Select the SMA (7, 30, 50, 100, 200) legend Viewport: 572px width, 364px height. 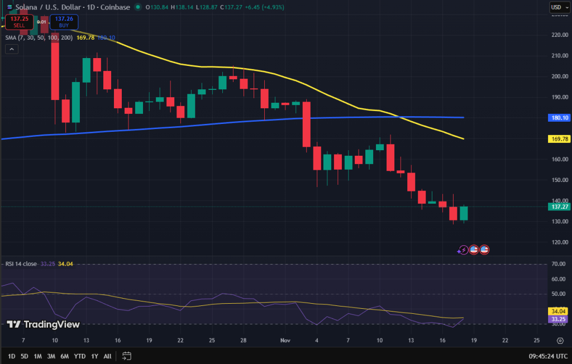(x=39, y=37)
